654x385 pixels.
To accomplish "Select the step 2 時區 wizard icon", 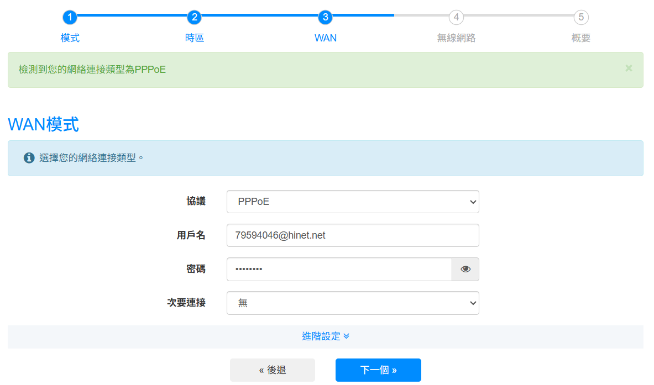I will click(194, 17).
